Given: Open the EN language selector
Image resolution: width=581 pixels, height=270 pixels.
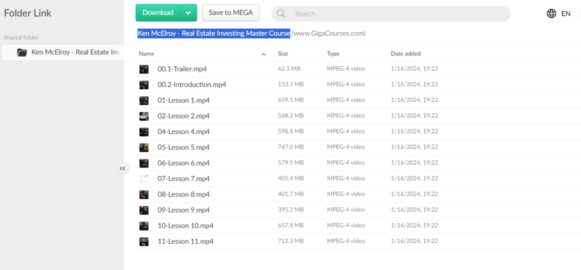Looking at the screenshot, I should [566, 14].
